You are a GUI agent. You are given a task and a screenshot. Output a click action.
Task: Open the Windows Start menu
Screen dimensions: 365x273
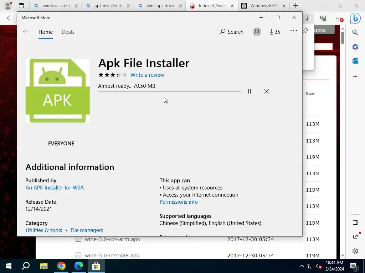coord(9,266)
